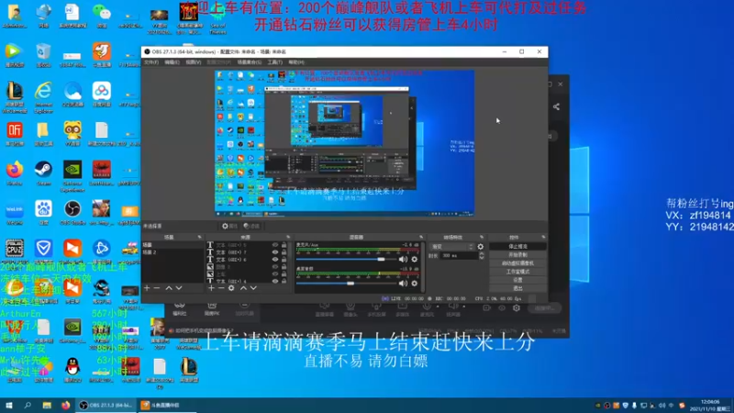Viewport: 734px width, 413px height.
Task: Open 帮助(H) menu in OBS
Action: (x=296, y=62)
